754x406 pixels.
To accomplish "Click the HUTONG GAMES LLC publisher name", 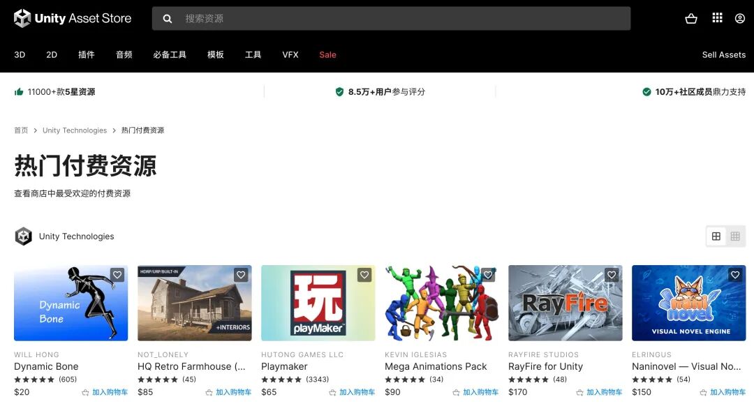I will 302,354.
